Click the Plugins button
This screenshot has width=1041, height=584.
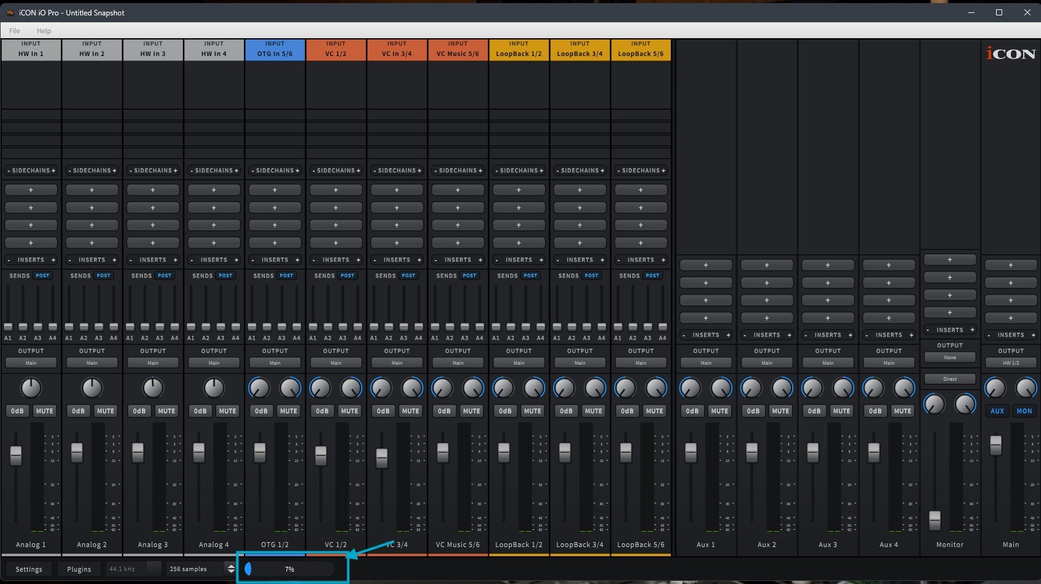(79, 569)
